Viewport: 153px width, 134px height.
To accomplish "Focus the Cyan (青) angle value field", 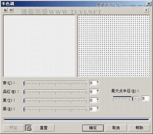I will point(93,83).
